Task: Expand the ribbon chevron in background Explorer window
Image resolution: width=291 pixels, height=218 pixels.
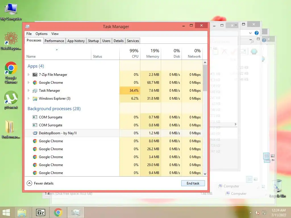Action: pos(250,33)
